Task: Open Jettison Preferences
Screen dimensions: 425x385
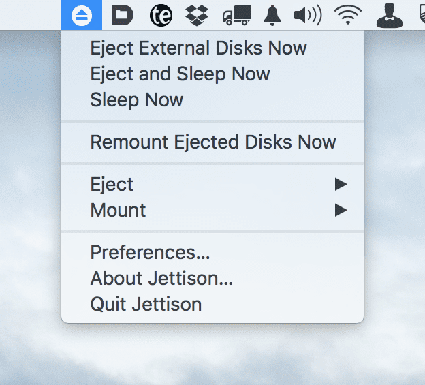Action: (x=150, y=253)
